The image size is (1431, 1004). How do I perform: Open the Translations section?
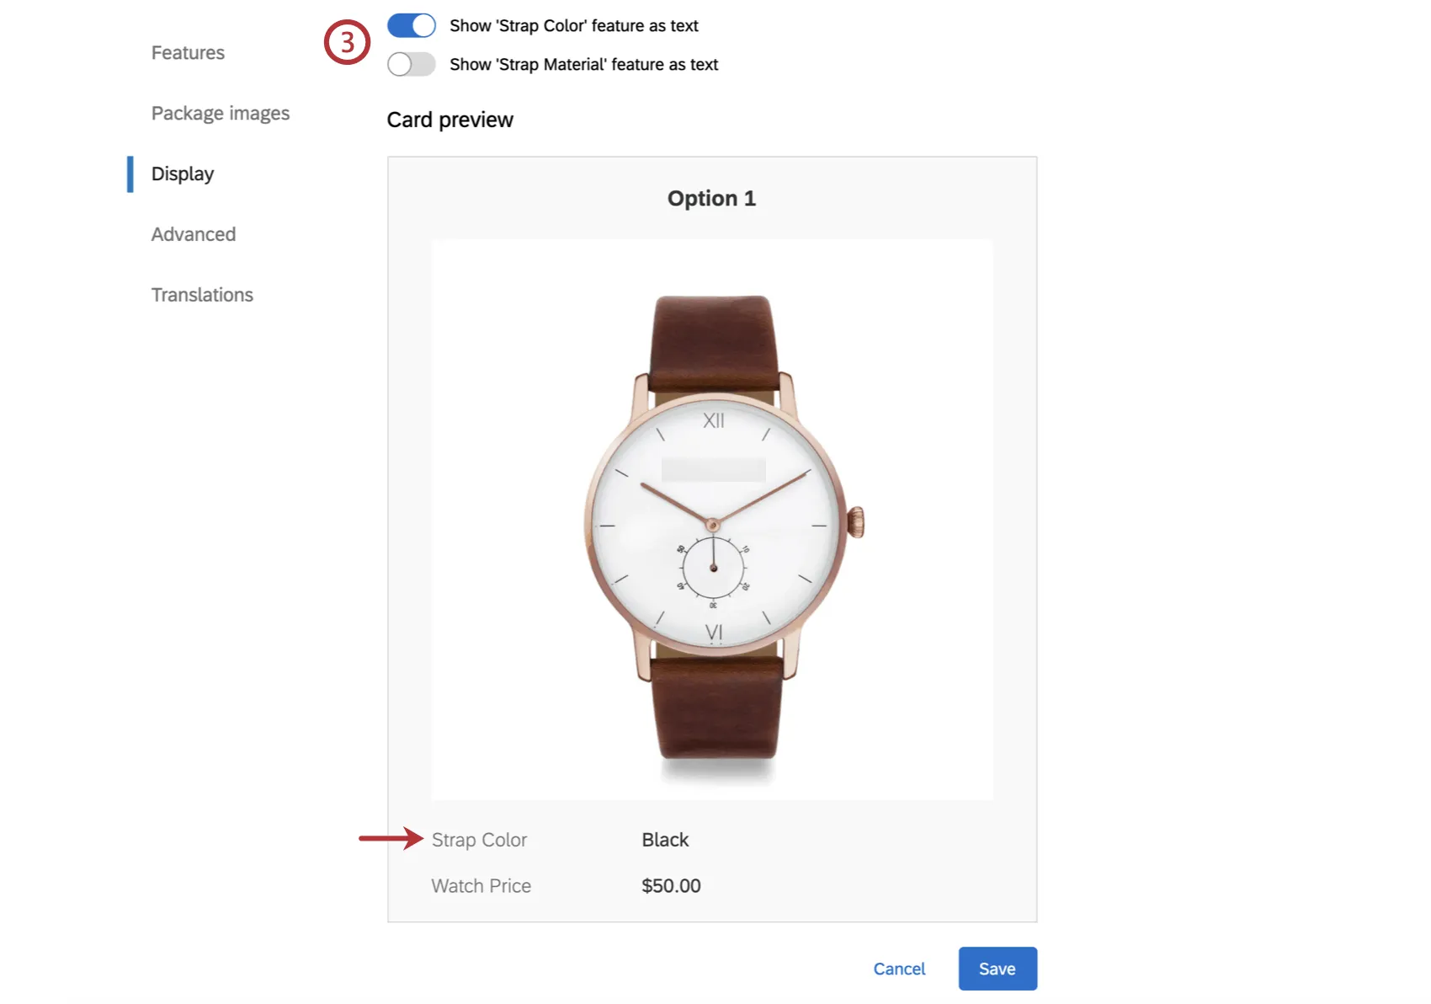point(202,295)
